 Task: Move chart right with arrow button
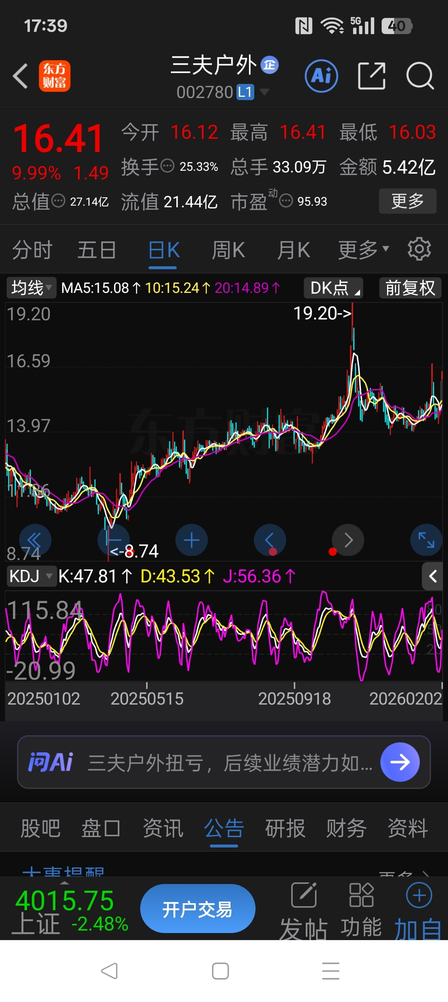click(x=348, y=540)
